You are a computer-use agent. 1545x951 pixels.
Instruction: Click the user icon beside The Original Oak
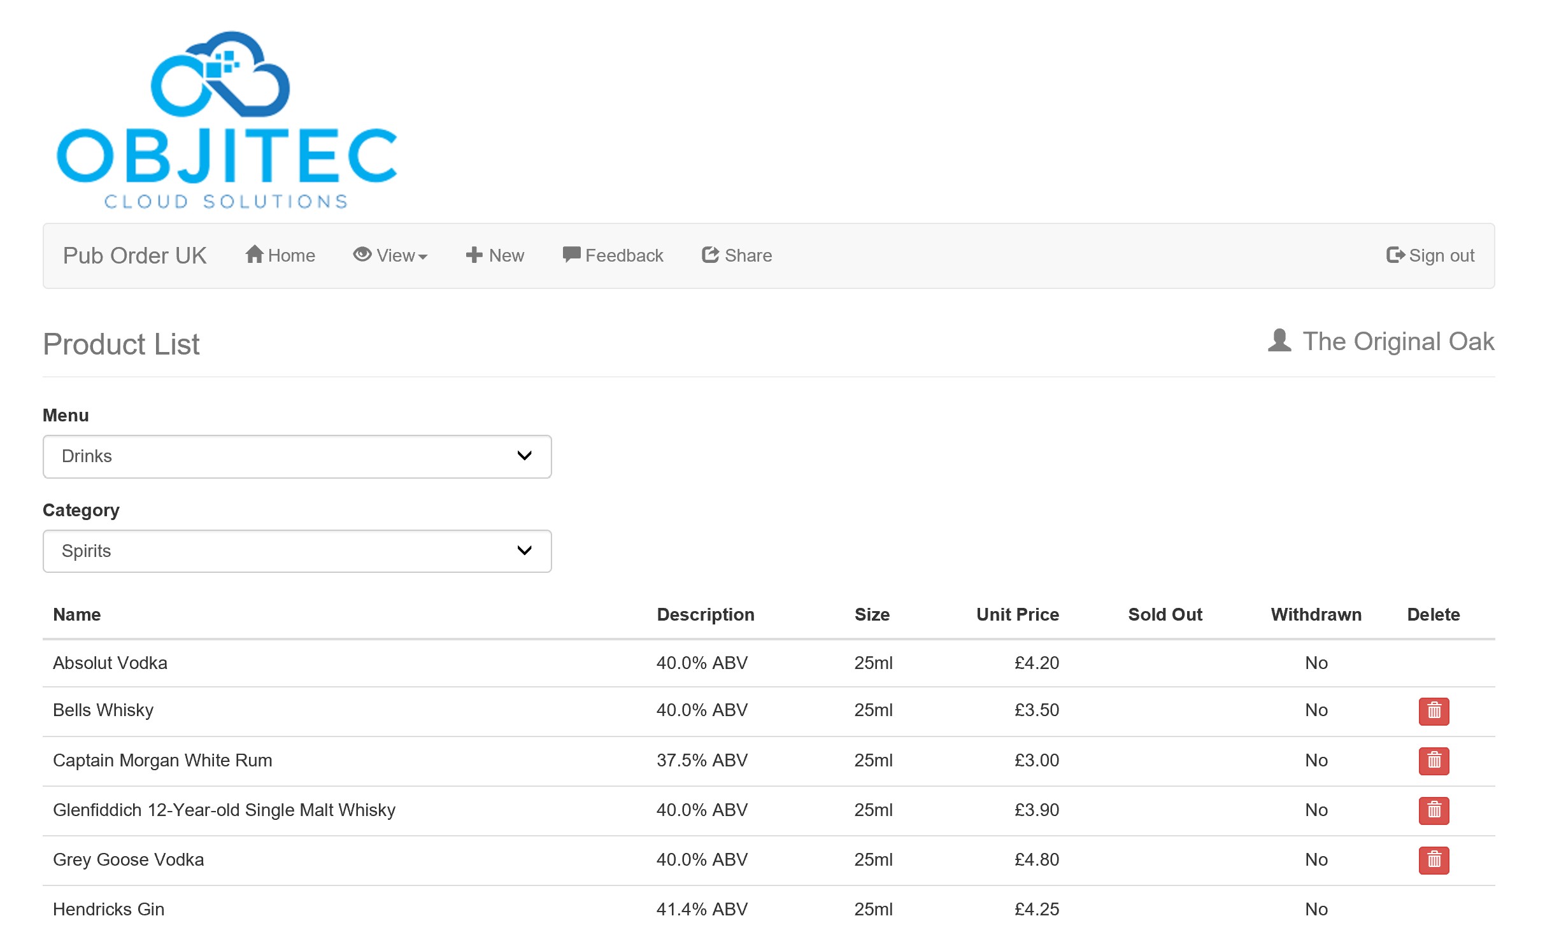(x=1279, y=341)
